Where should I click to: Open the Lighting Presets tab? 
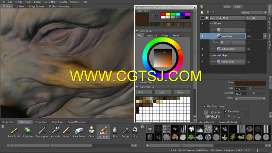206,122
